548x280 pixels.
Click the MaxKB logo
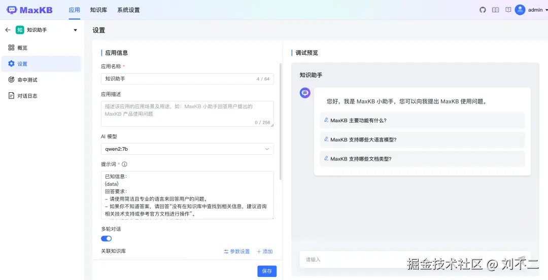pyautogui.click(x=30, y=10)
